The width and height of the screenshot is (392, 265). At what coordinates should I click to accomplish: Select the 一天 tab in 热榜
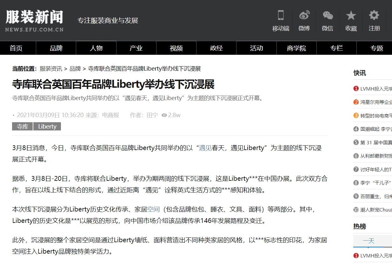(369, 241)
